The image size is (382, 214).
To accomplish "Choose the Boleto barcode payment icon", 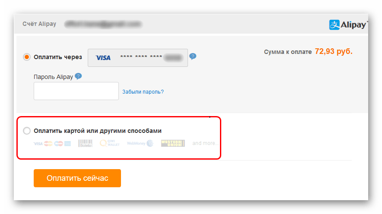I will [85, 143].
